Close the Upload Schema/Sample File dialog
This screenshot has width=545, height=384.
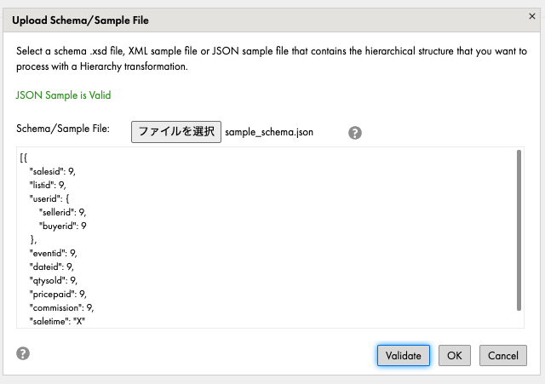[x=531, y=16]
